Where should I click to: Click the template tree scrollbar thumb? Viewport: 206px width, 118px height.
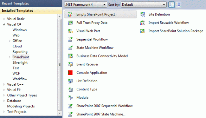coord(60,65)
